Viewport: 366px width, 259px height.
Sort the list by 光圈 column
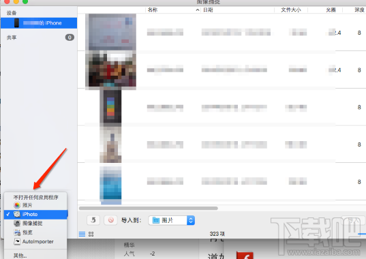tap(331, 10)
